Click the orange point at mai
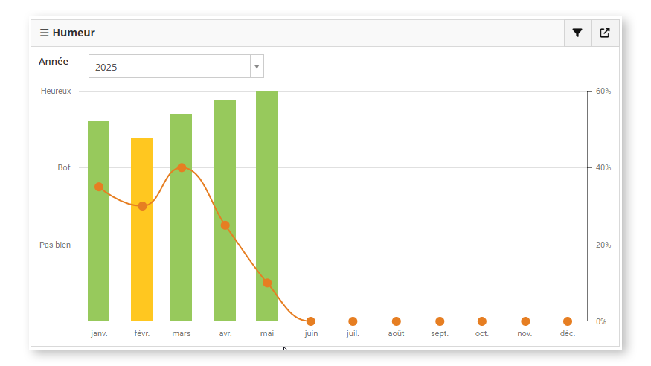 (267, 283)
